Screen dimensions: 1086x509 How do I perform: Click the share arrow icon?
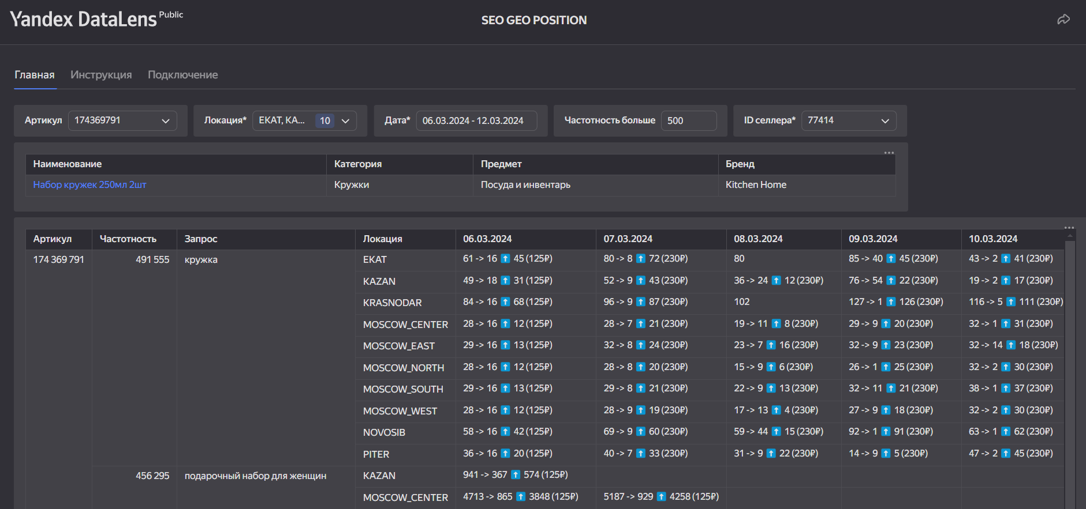1063,20
